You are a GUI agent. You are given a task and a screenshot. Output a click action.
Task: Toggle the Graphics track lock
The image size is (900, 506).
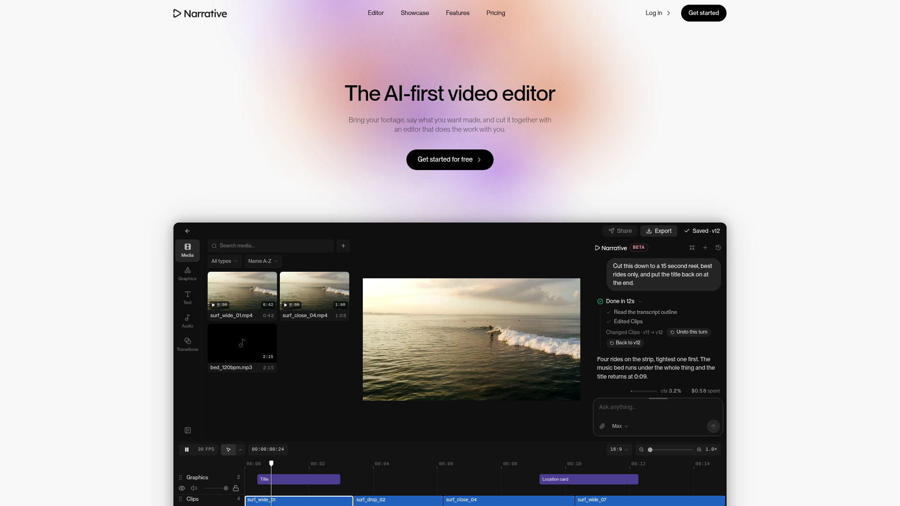[236, 489]
